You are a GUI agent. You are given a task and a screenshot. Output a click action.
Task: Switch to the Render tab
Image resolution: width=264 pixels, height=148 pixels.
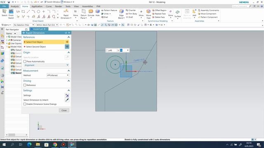pyautogui.click(x=59, y=7)
